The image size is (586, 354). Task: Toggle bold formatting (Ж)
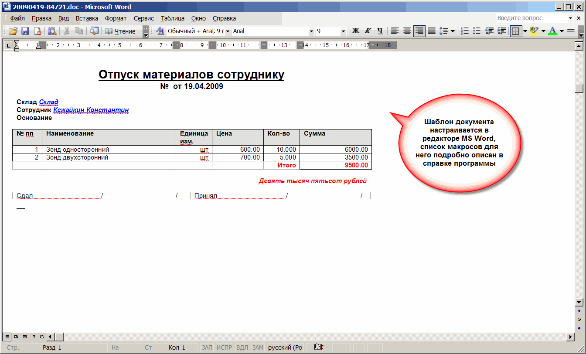pos(355,31)
